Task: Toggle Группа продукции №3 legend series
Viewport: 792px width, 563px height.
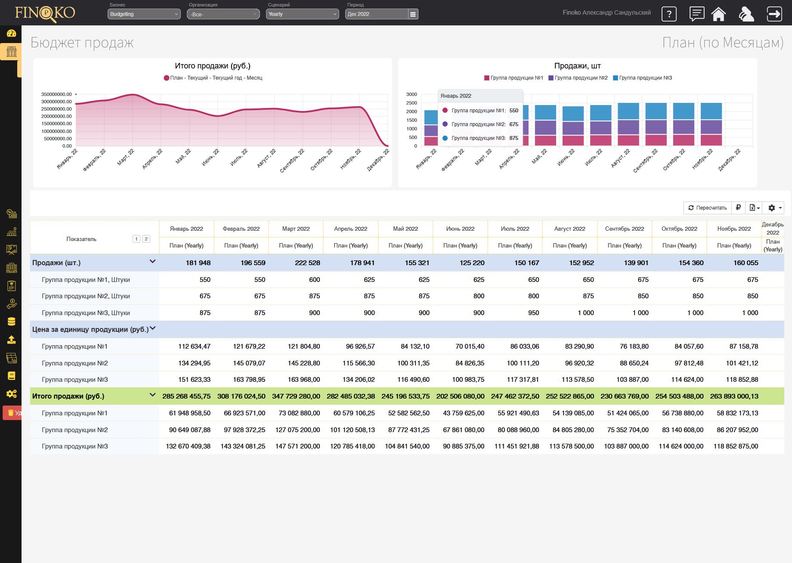Action: [x=642, y=78]
